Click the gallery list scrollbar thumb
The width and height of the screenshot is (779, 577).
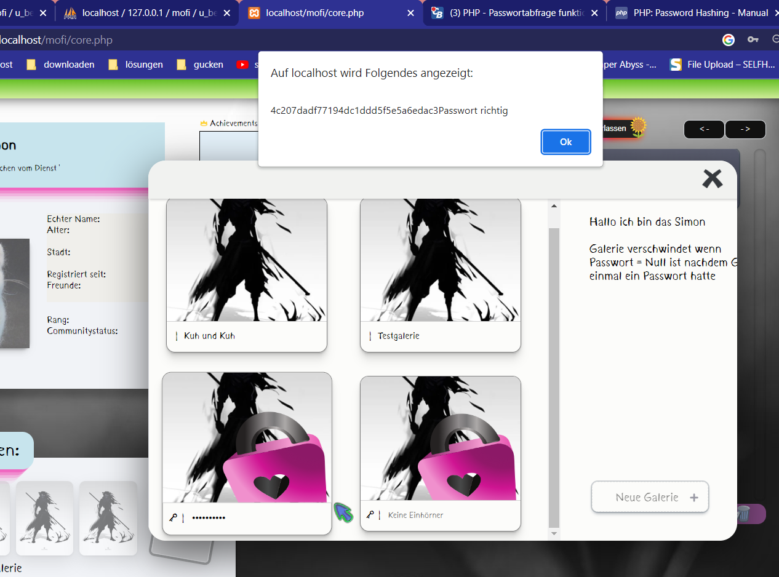point(554,377)
